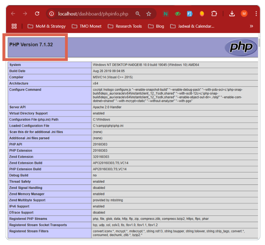Viewport: 265px width, 245px height.
Task: Go forward to next page
Action: click(x=25, y=13)
